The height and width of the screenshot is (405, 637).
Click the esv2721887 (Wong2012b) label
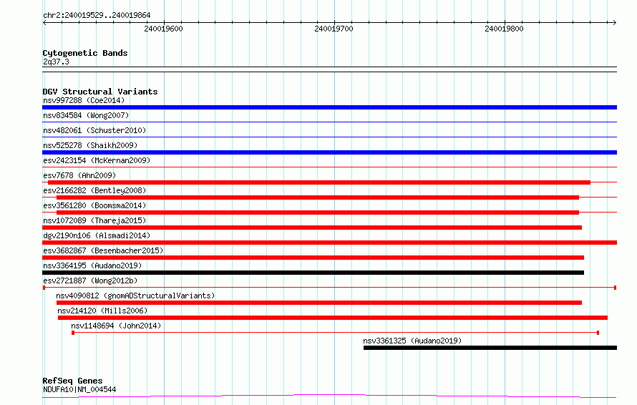(x=90, y=280)
